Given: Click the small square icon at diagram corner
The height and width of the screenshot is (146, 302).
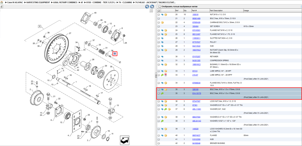Looking at the screenshot, I should point(151,11).
